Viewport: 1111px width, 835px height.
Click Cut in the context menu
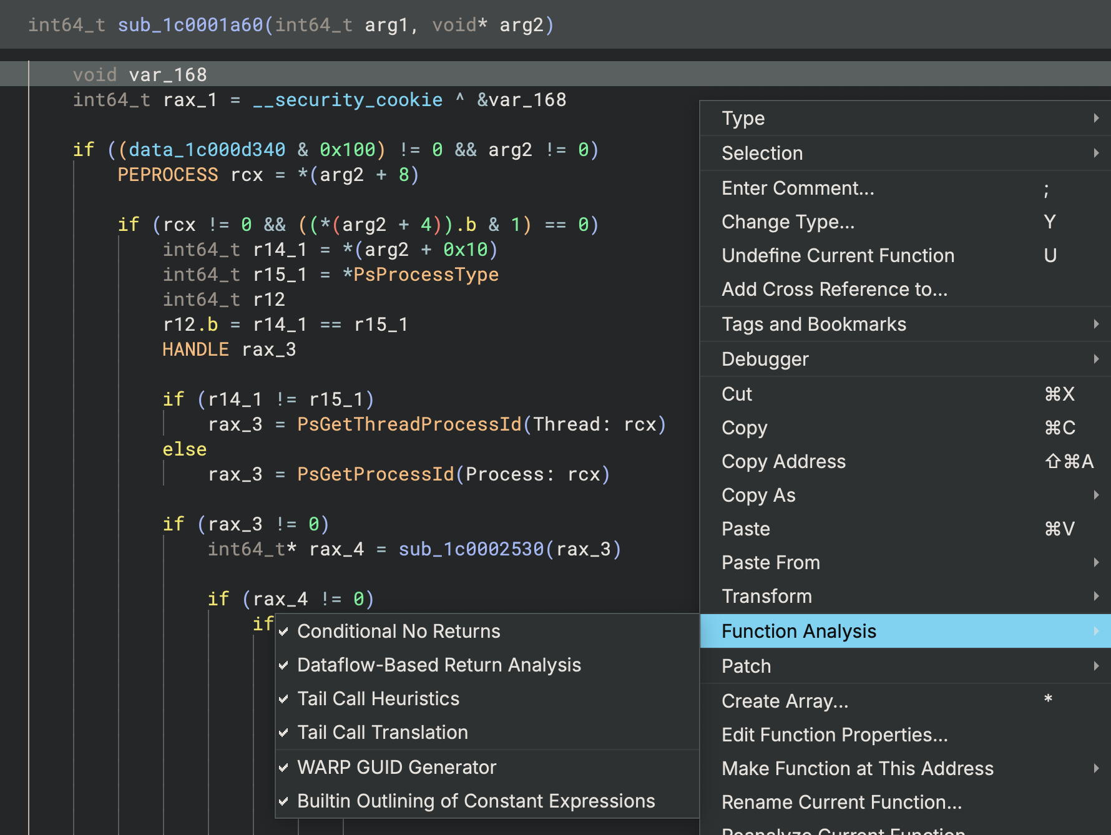pos(905,394)
